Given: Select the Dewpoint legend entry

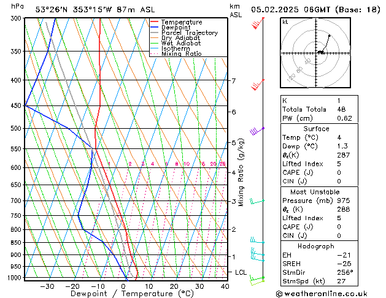Looking at the screenshot, I should 176,28.
